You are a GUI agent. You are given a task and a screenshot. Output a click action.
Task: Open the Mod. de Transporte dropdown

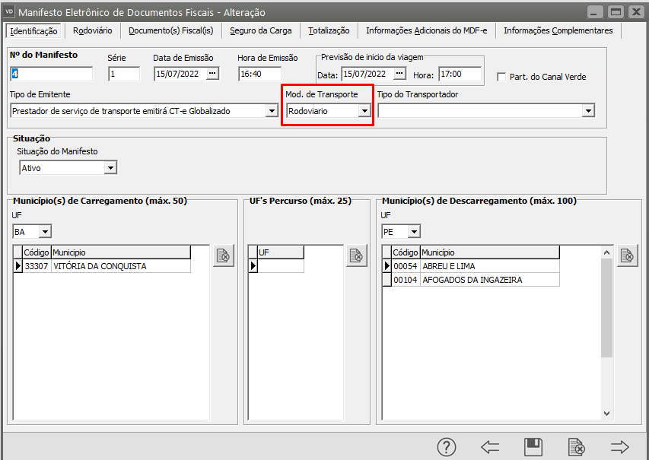[x=364, y=111]
